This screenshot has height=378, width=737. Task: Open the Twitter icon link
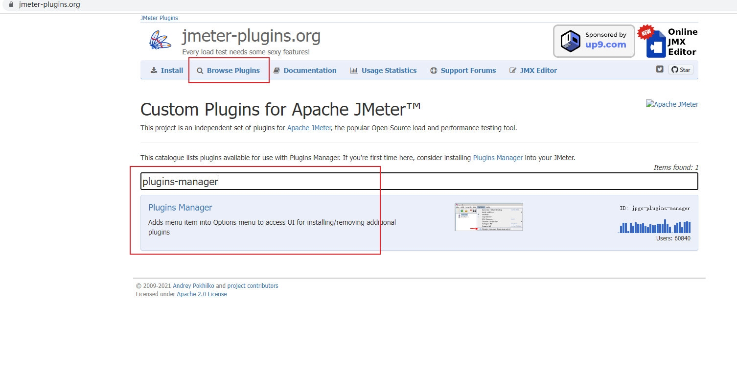[x=660, y=70]
